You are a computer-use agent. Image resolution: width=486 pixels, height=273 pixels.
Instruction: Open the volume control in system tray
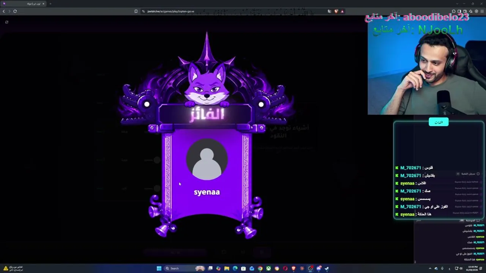[x=461, y=268]
